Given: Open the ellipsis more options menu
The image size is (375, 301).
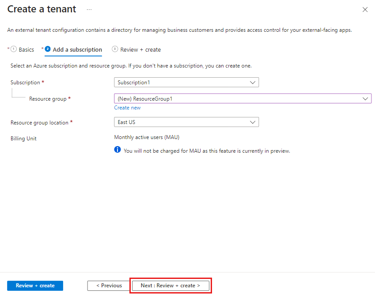Looking at the screenshot, I should 89,9.
